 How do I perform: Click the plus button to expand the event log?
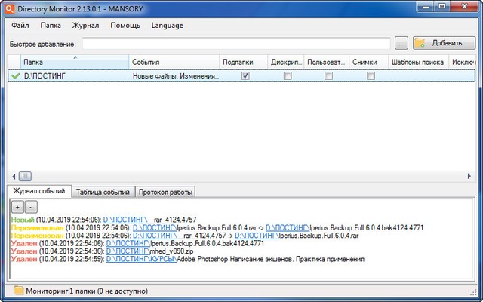point(17,206)
